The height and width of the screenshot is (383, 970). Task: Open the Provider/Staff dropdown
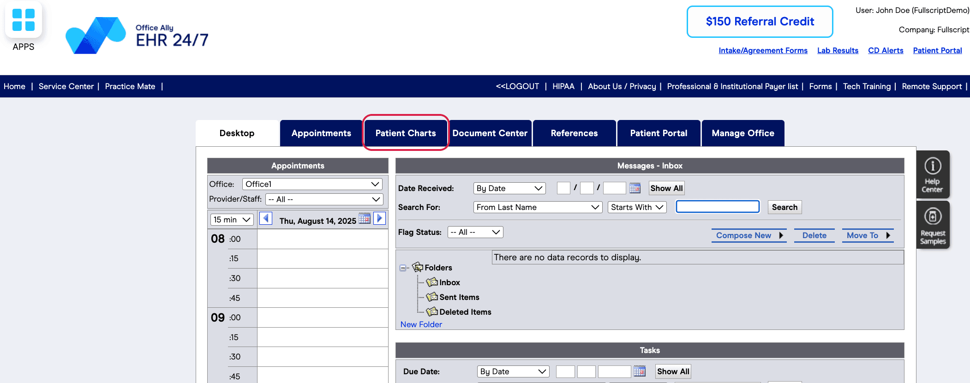point(324,199)
